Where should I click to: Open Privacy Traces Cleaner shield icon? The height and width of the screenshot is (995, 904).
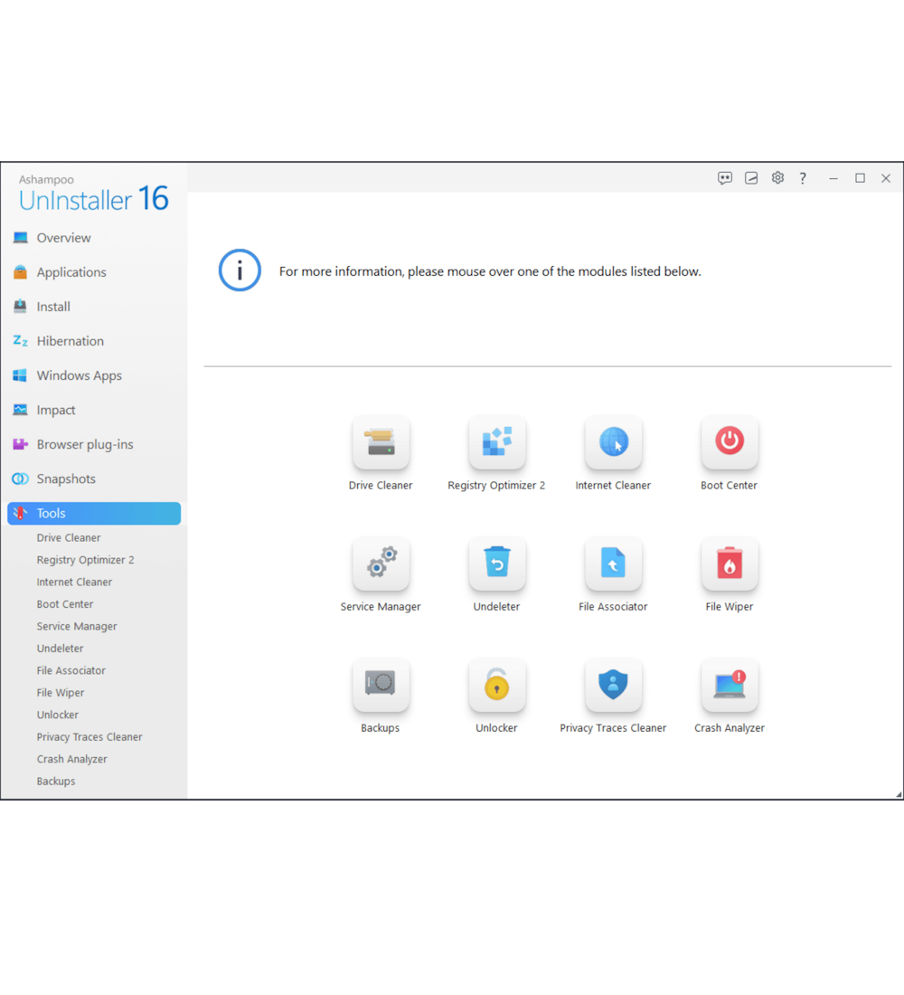613,686
